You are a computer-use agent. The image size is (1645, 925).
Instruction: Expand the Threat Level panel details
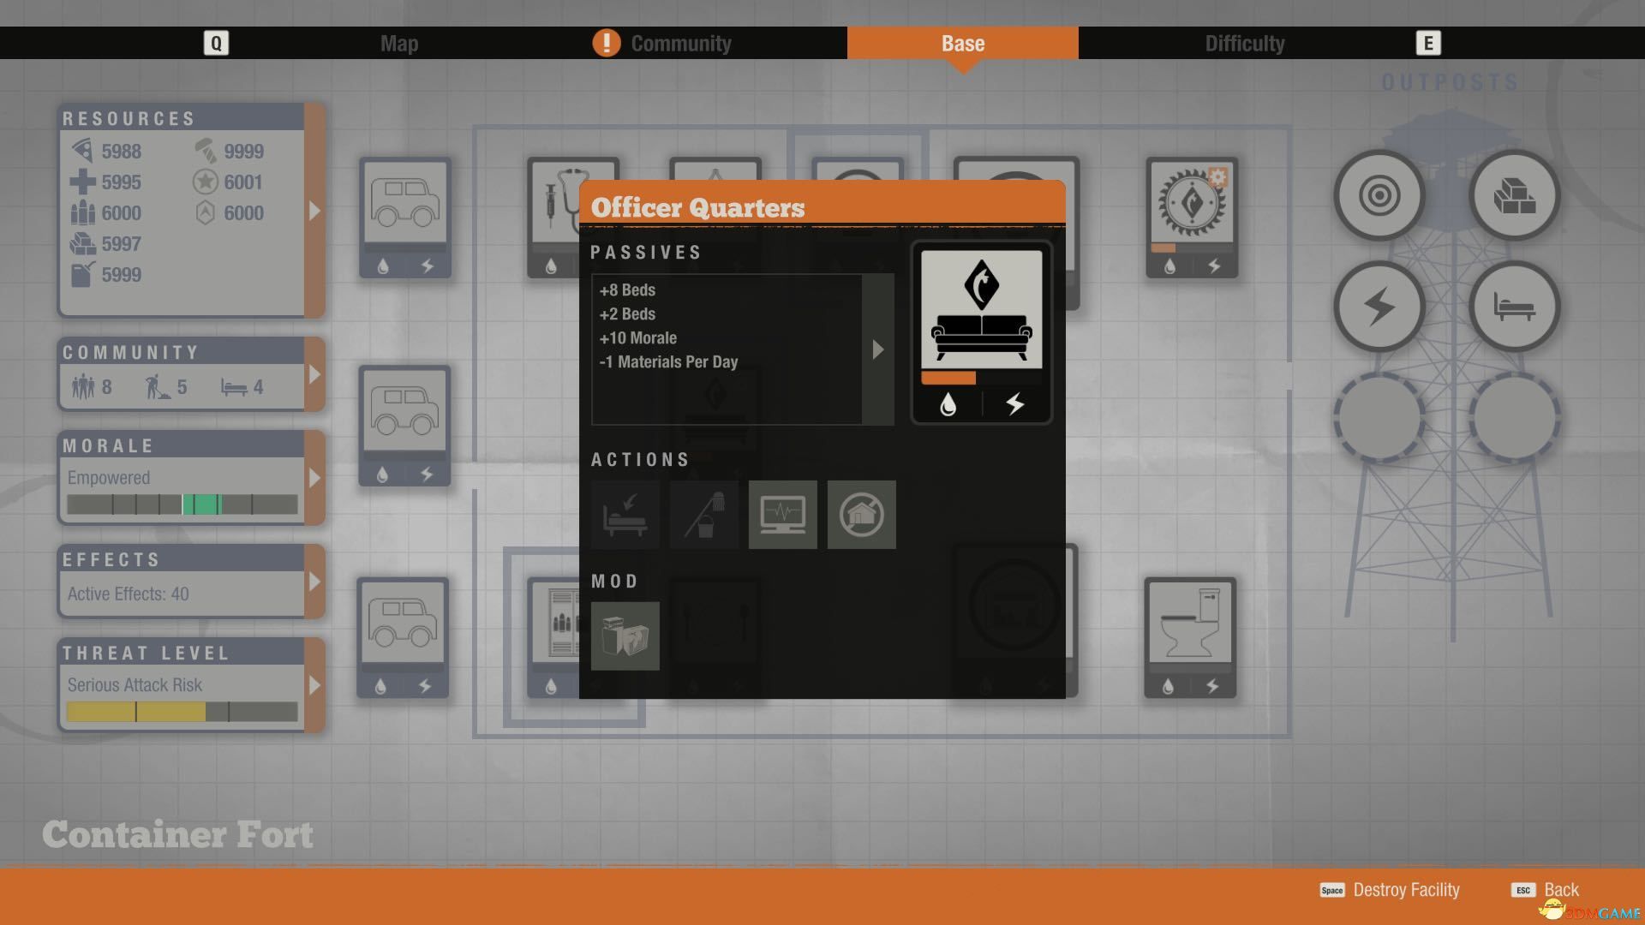314,683
